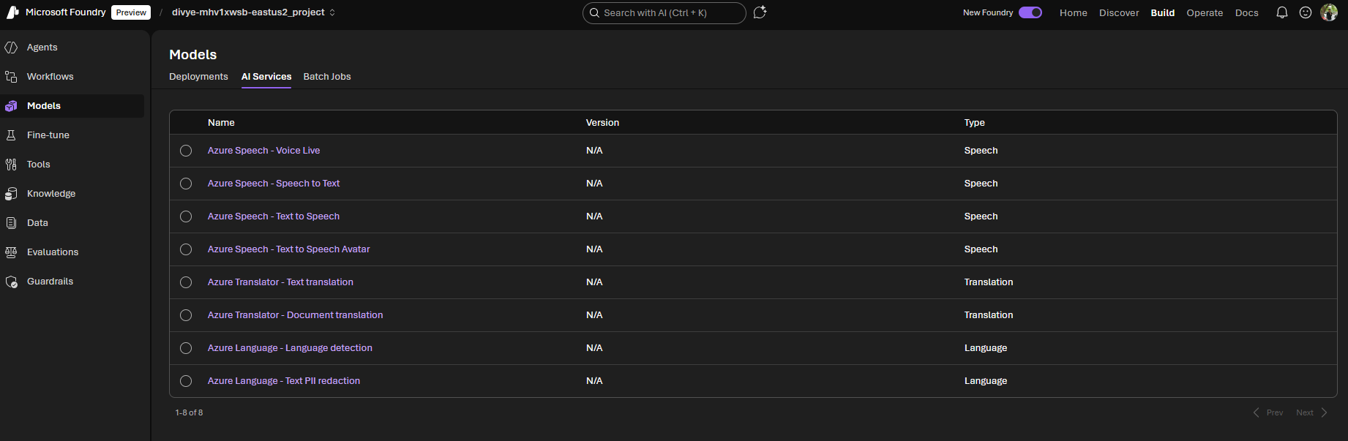Open Azure Language - Text PII redaction link
The image size is (1348, 441).
click(284, 381)
